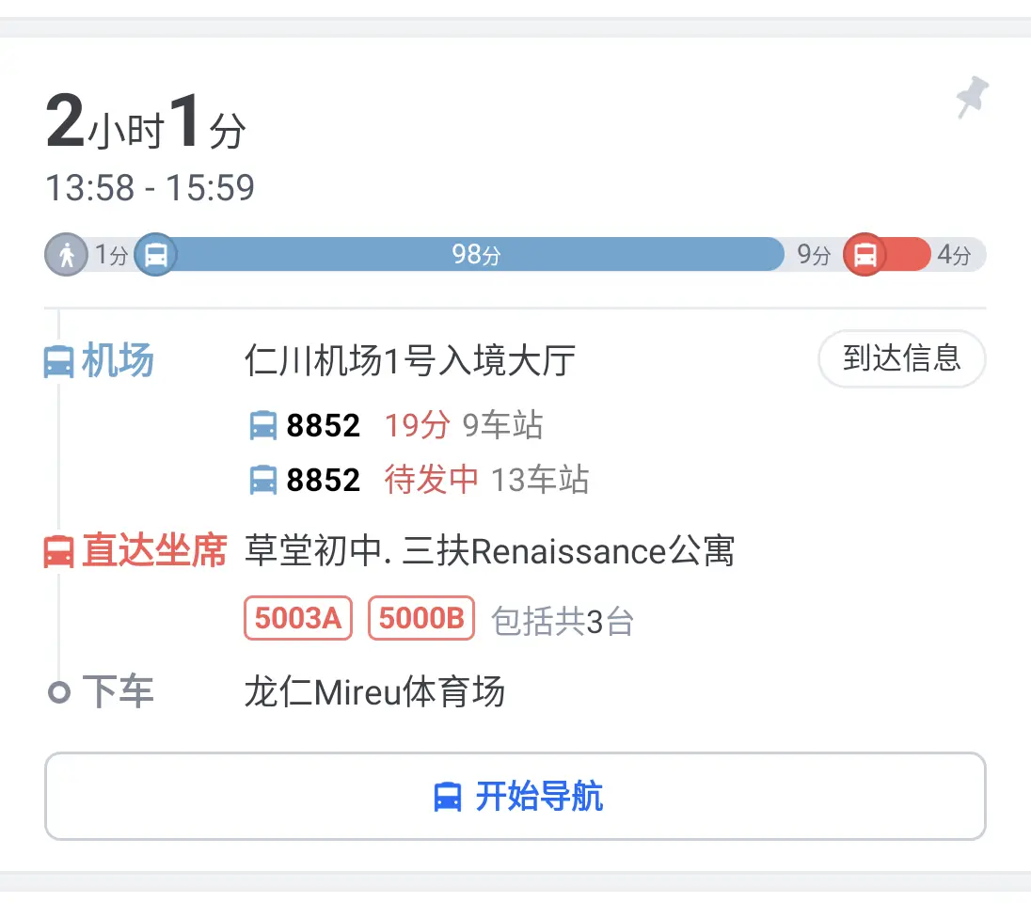Viewport: 1031px width, 903px height.
Task: Click the red 直达坐席 bus icon
Action: [58, 551]
